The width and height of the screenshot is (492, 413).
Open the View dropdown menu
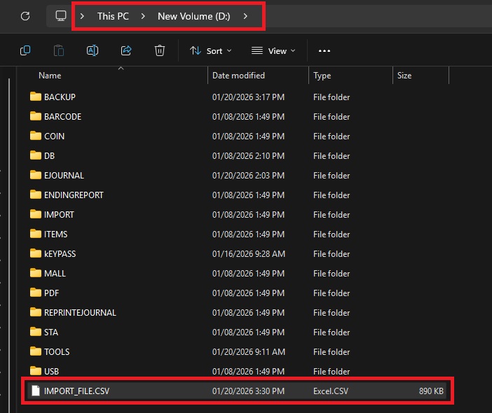coord(273,50)
